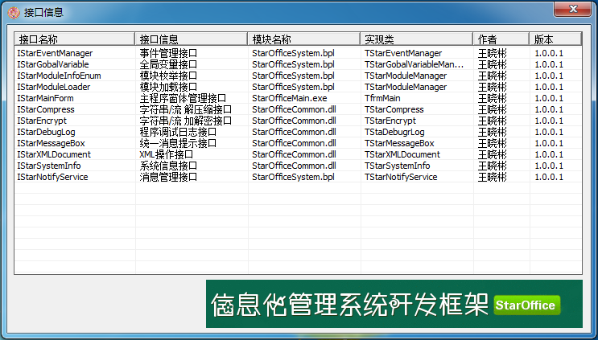Click the 实现类 column header

click(416, 39)
